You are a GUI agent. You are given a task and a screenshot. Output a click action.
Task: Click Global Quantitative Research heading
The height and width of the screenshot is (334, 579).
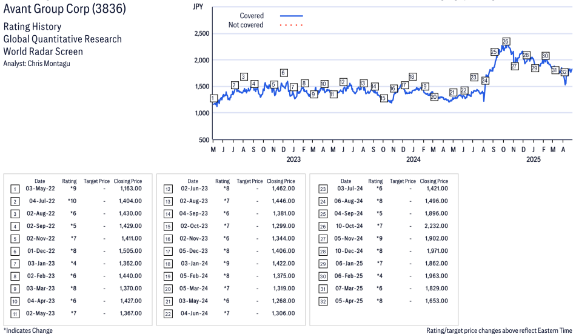[62, 39]
